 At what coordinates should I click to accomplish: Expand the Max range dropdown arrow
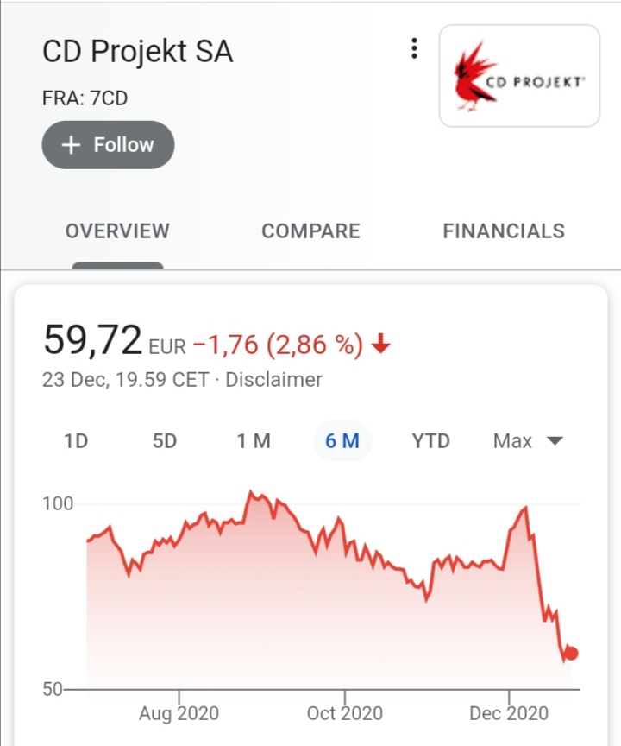point(555,441)
